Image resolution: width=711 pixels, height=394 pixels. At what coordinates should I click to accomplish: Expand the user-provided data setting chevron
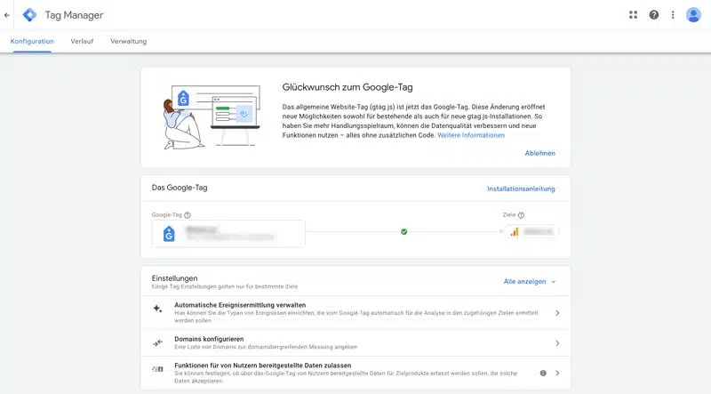(x=557, y=374)
